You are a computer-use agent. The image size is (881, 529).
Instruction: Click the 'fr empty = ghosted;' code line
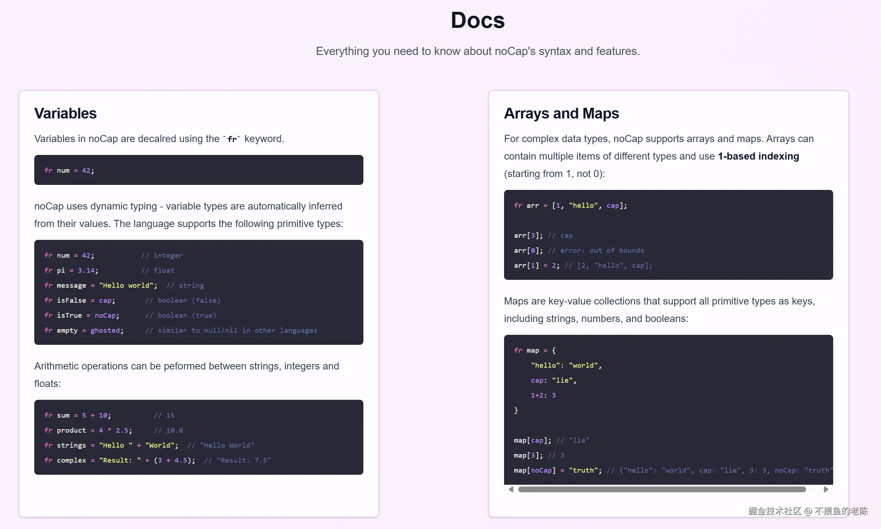pos(84,331)
